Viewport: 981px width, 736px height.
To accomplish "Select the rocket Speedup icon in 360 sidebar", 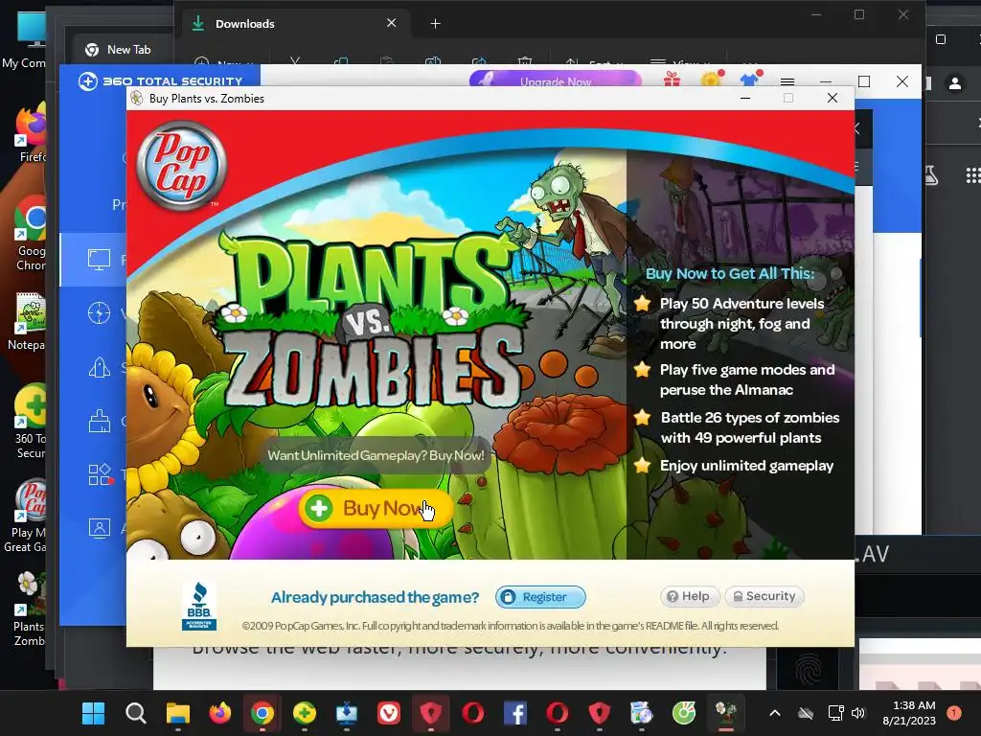I will 99,367.
